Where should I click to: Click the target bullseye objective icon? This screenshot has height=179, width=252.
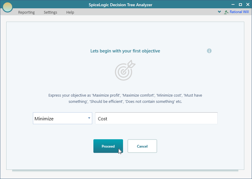click(x=125, y=70)
